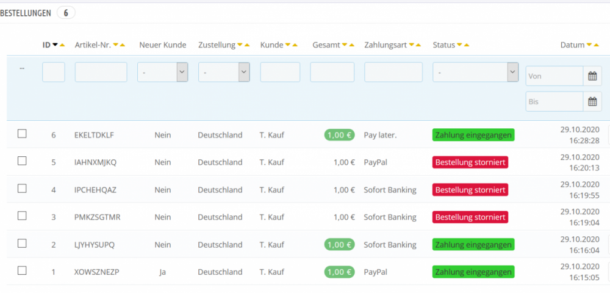The image size is (610, 293).
Task: Open calendar for Bis date
Action: coord(592,102)
